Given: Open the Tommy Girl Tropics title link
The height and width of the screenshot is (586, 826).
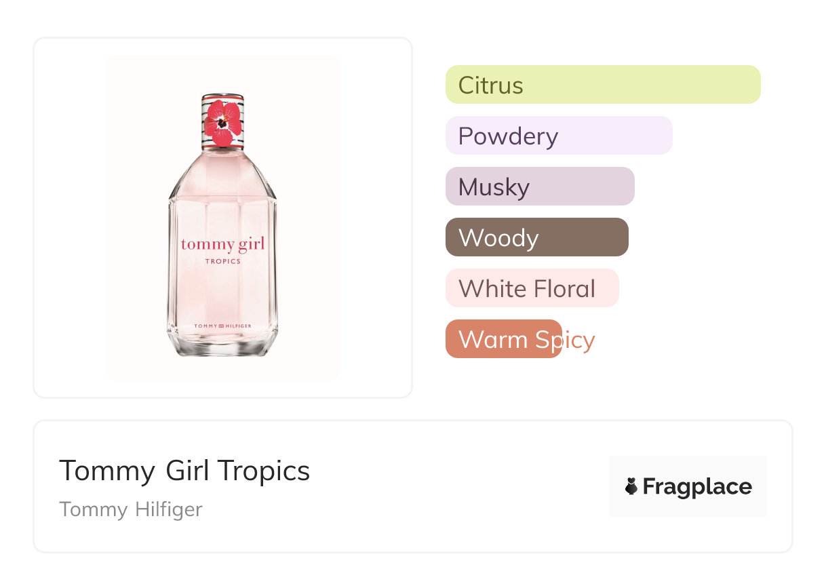Looking at the screenshot, I should [184, 470].
